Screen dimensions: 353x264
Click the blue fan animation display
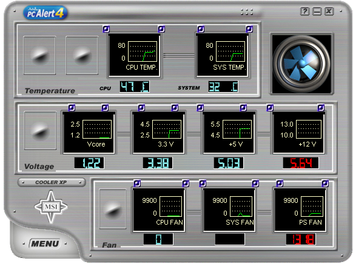[x=301, y=64]
